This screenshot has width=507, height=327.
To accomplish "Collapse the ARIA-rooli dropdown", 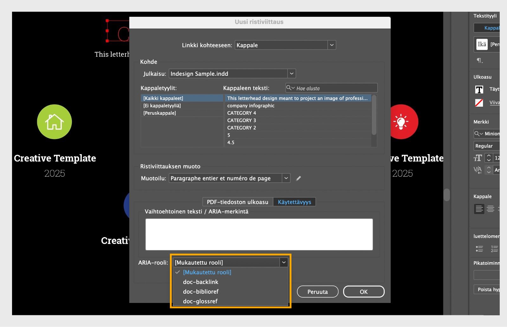I will (x=284, y=262).
